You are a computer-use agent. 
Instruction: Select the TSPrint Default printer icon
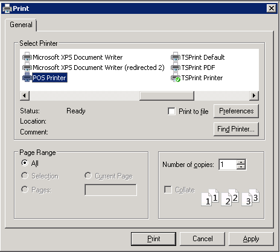tap(176, 57)
